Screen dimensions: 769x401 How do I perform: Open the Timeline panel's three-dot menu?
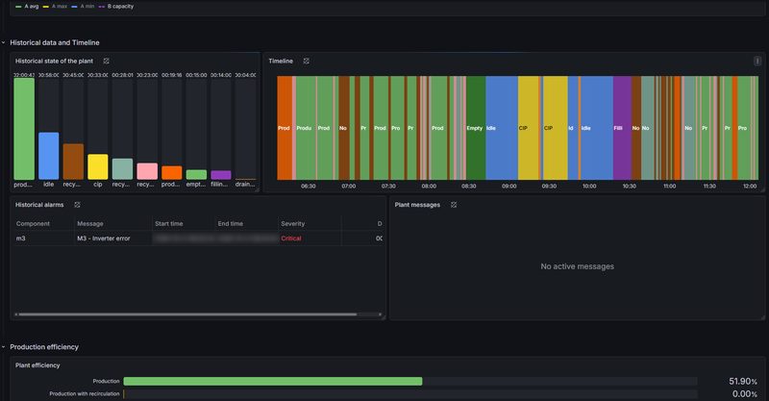[757, 61]
